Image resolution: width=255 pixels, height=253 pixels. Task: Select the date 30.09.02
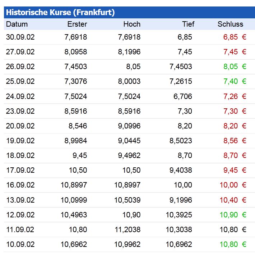20,37
